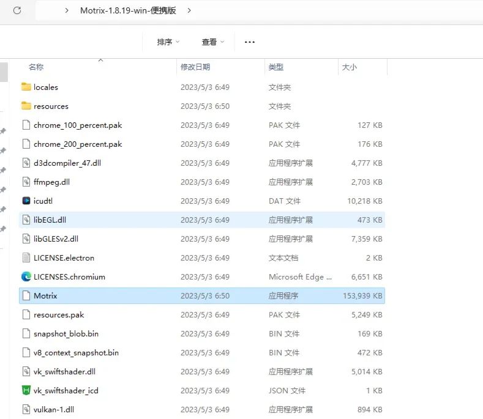Select the resources folder name

[51, 106]
